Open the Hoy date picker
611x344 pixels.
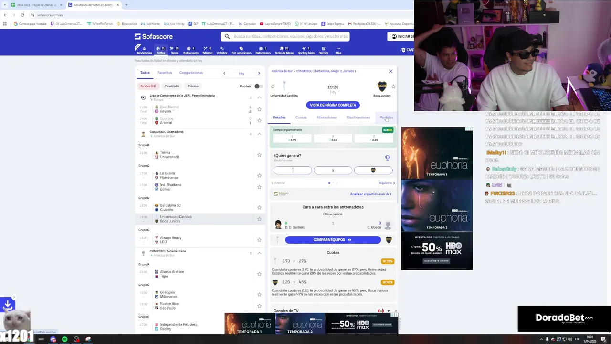point(242,73)
